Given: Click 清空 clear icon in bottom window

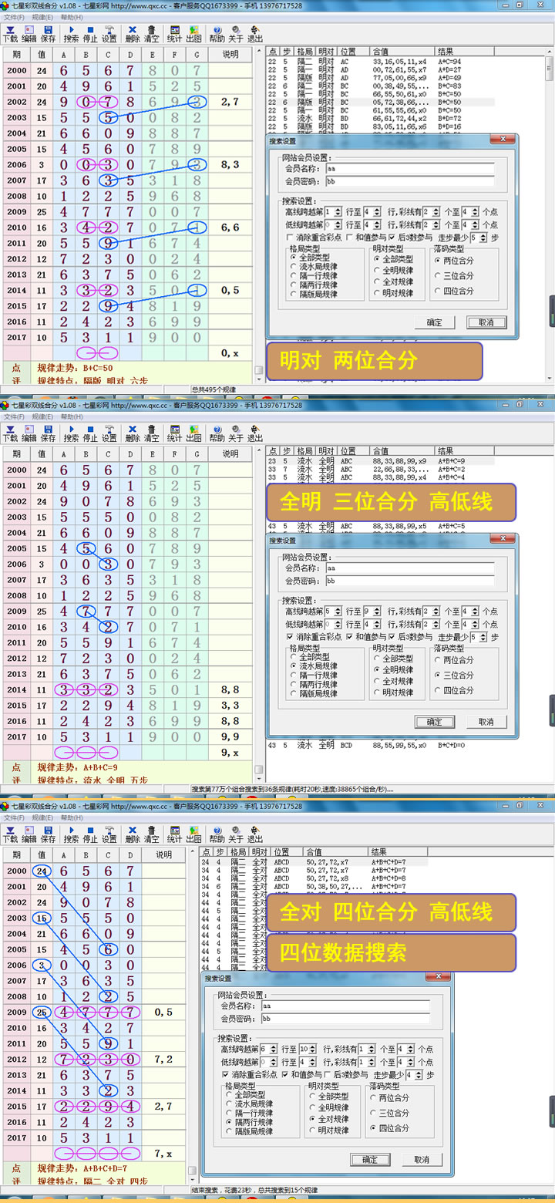Looking at the screenshot, I should tap(152, 834).
